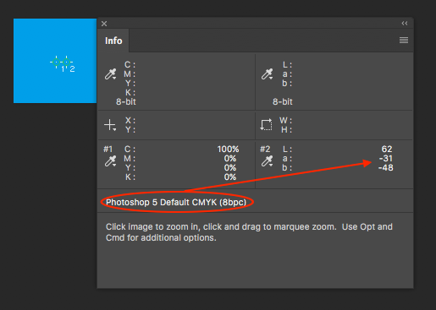The image size is (436, 310).
Task: Open the #2 color sampler eyedropper options
Action: tap(267, 161)
